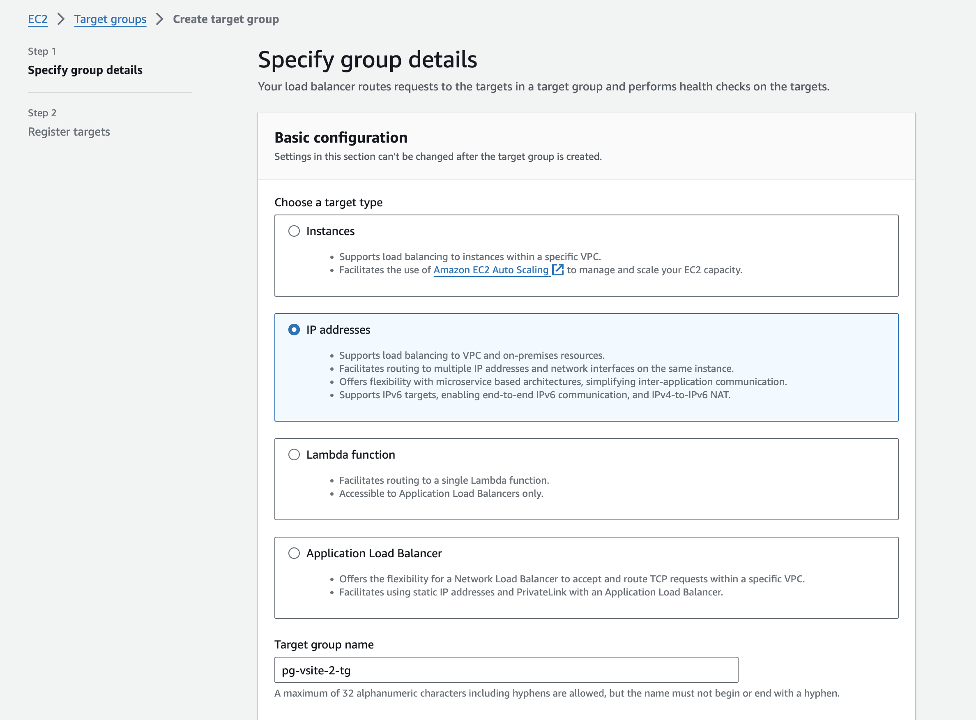Click the Step 1 Specify group details item
This screenshot has height=720, width=976.
(85, 70)
